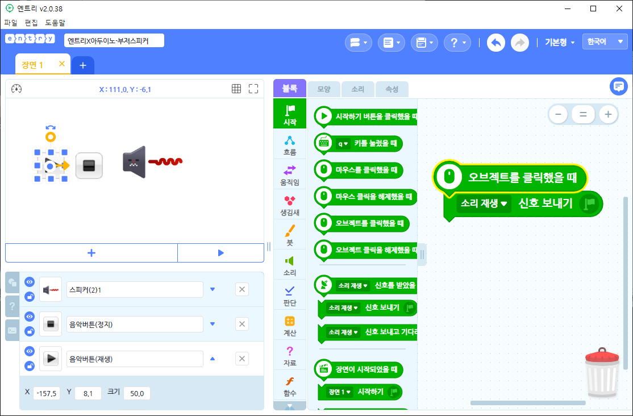Open the 붓 block category
Screen dimensions: 633x416
coord(290,235)
